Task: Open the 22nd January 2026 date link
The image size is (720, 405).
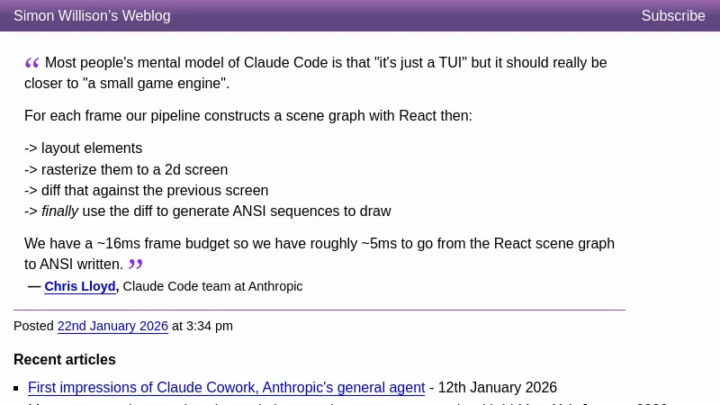Action: point(112,326)
